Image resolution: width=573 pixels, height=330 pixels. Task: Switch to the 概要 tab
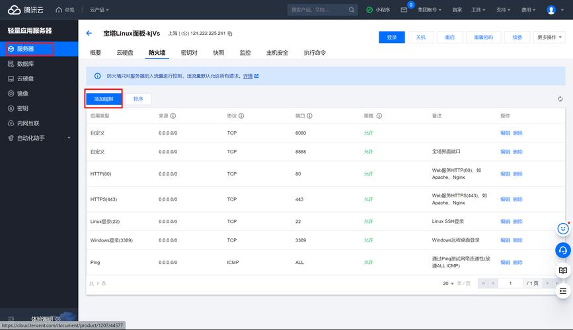click(95, 53)
